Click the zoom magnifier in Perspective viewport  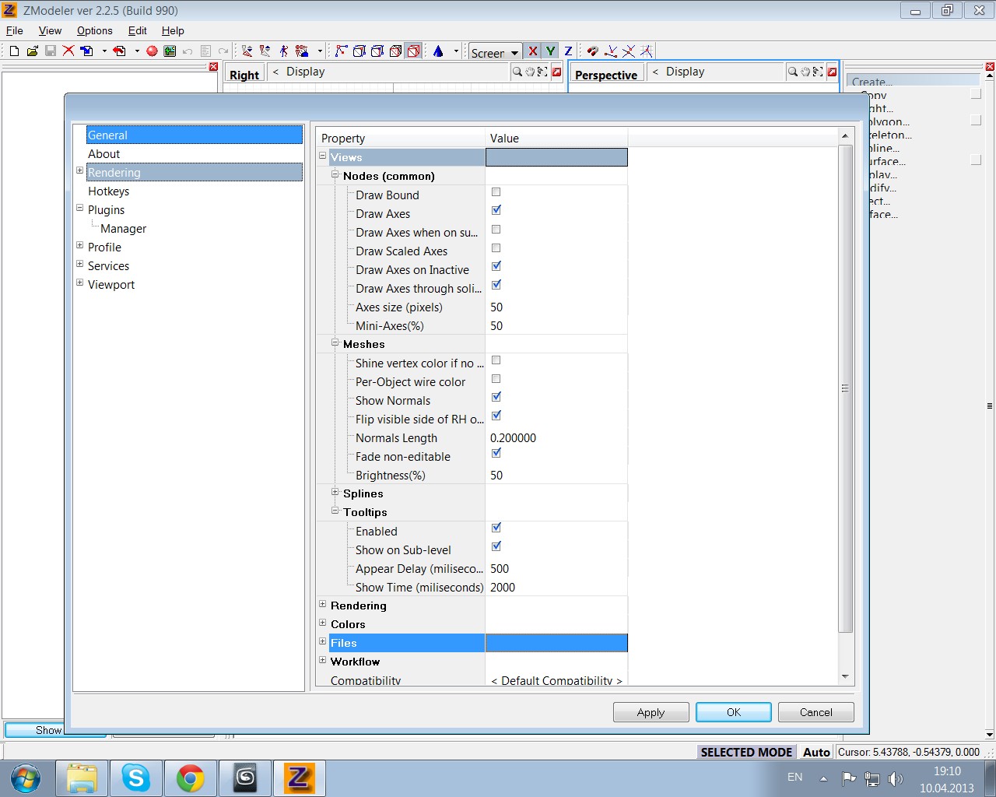point(793,72)
